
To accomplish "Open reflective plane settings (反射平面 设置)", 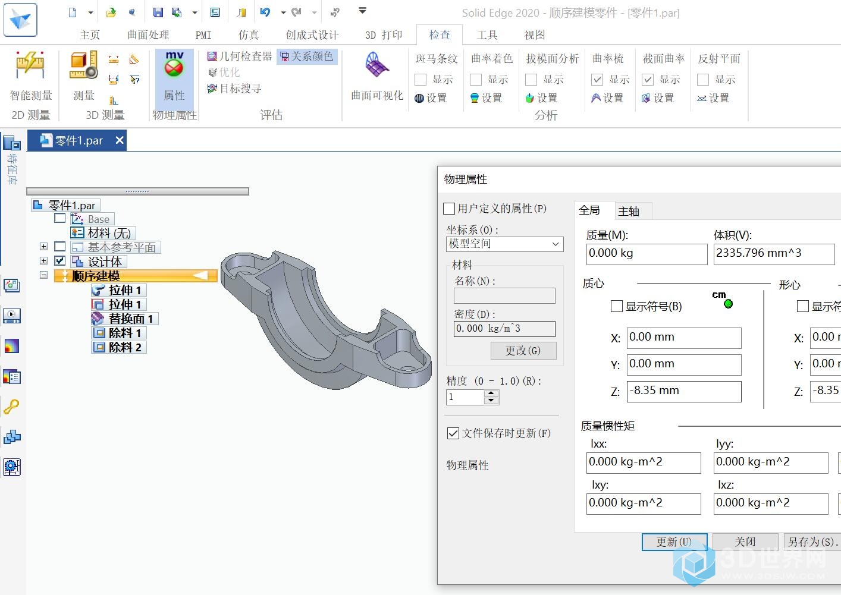I will click(x=713, y=98).
